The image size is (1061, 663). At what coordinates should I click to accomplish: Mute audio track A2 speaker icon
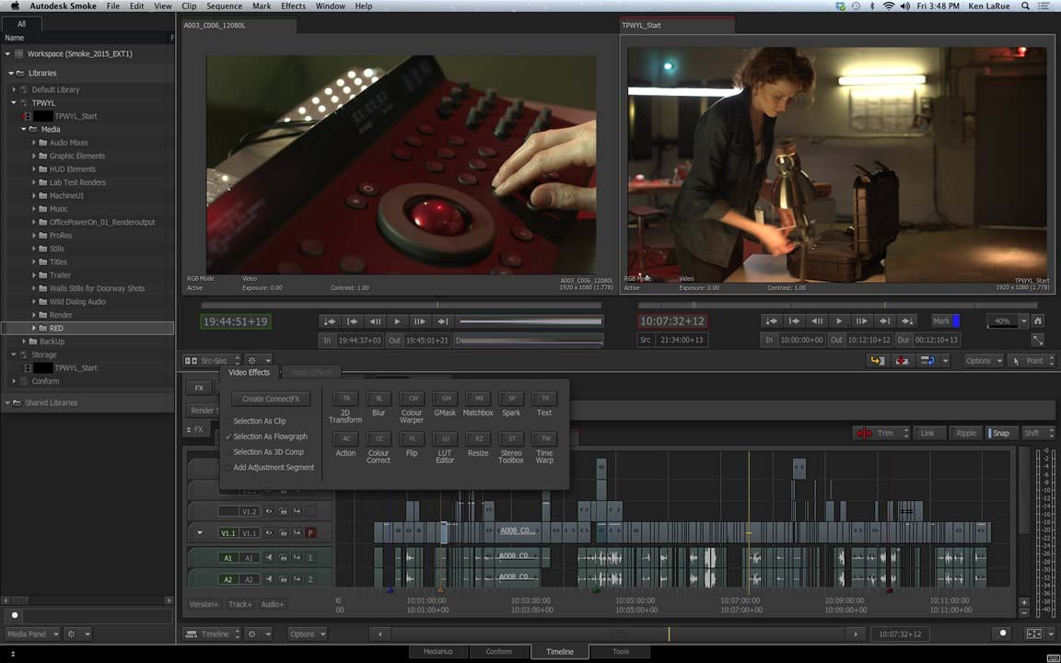(x=269, y=579)
